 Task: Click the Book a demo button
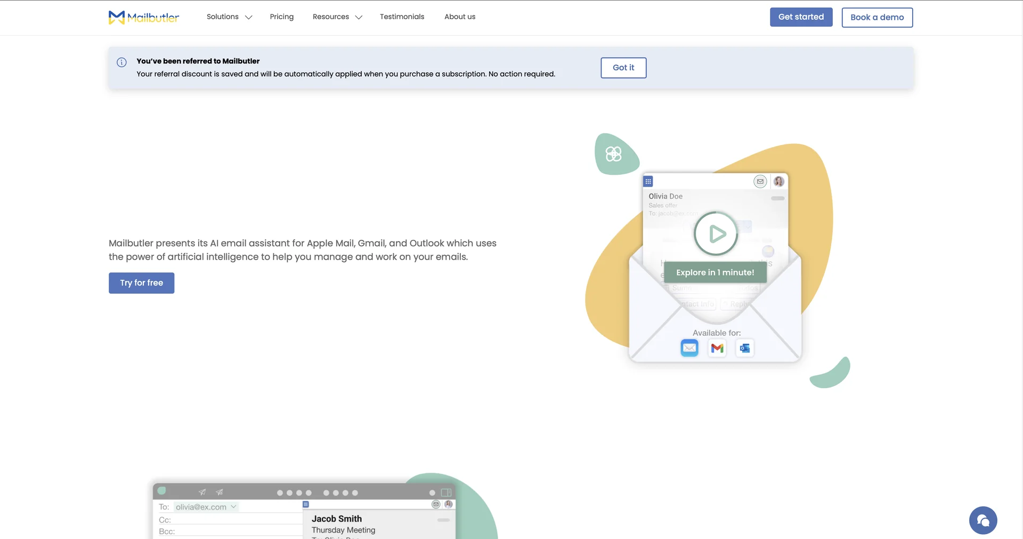877,18
